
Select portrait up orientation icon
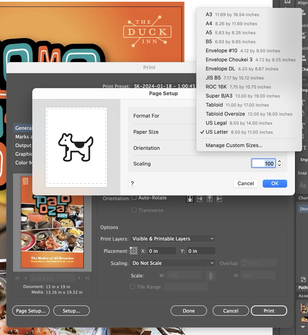coord(190,199)
